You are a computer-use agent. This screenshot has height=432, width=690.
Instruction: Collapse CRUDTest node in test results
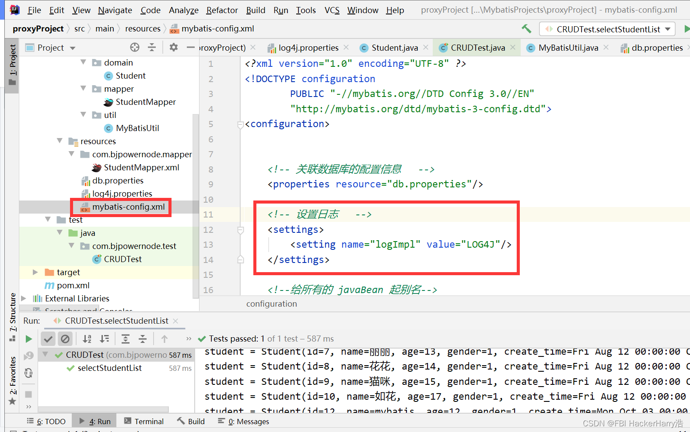pyautogui.click(x=45, y=355)
